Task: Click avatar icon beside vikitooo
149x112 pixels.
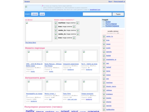Action: tap(104, 90)
